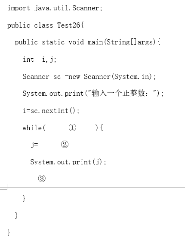Viewport: 185px width, 239px height.
Task: Click the while keyword
Action: (x=32, y=128)
